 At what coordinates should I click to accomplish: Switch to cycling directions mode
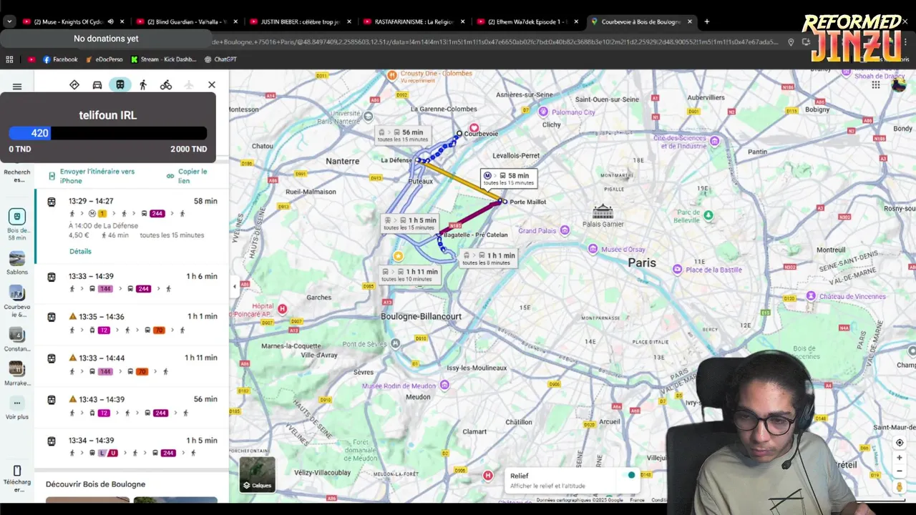(166, 84)
